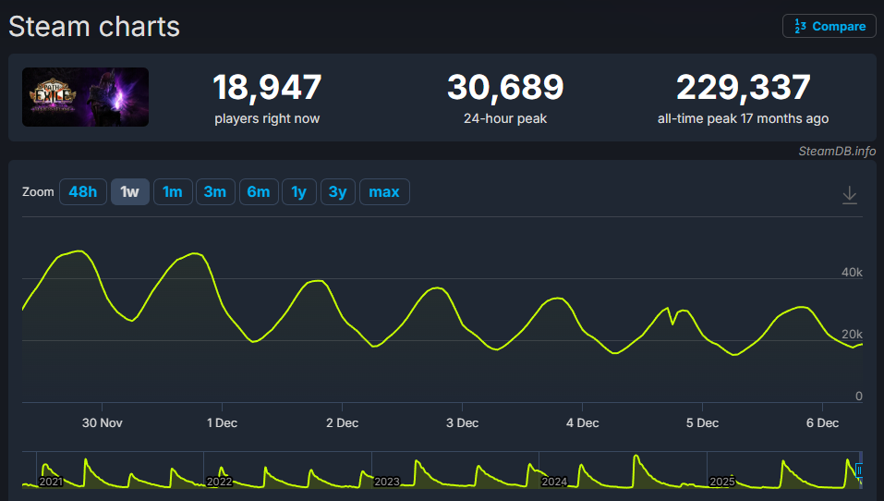Click the 3 Dec axis label
Image resolution: width=884 pixels, height=501 pixels.
462,423
